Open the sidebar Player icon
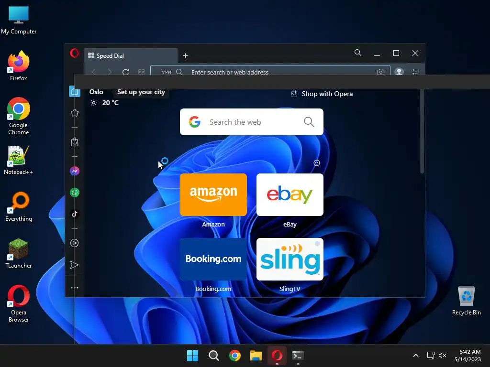The image size is (490, 367). pos(74,243)
